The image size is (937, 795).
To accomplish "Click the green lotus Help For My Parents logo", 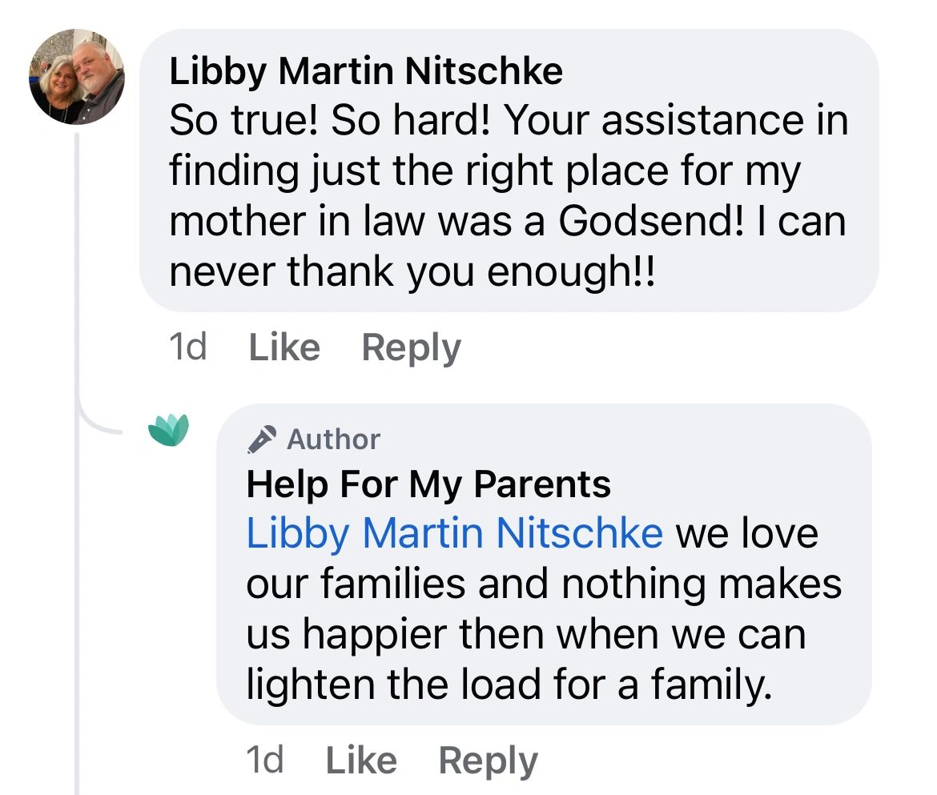I will click(169, 430).
